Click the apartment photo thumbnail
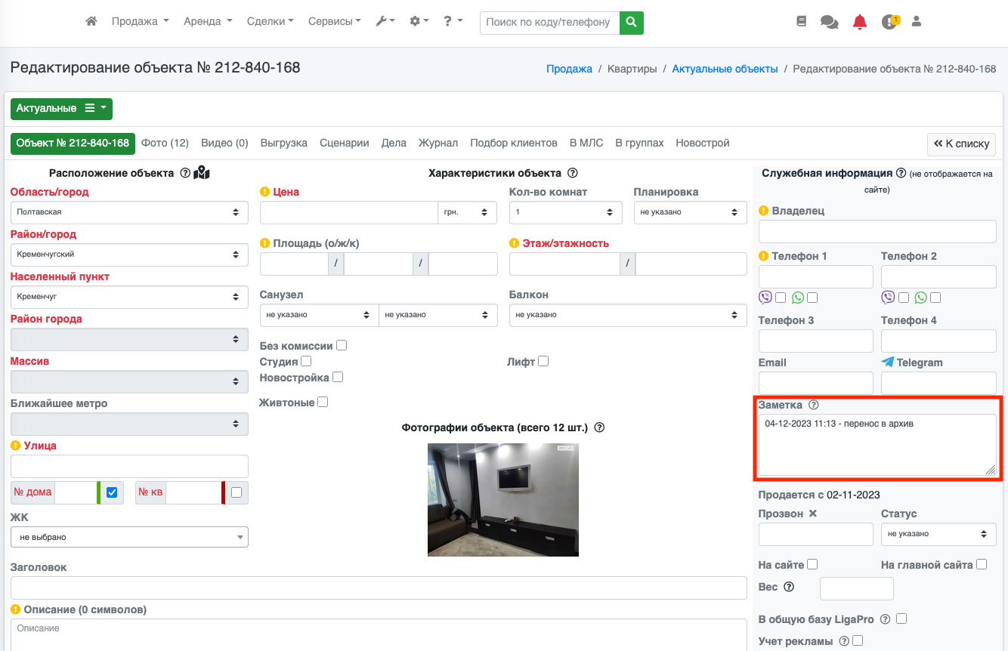This screenshot has height=651, width=1008. (x=502, y=499)
